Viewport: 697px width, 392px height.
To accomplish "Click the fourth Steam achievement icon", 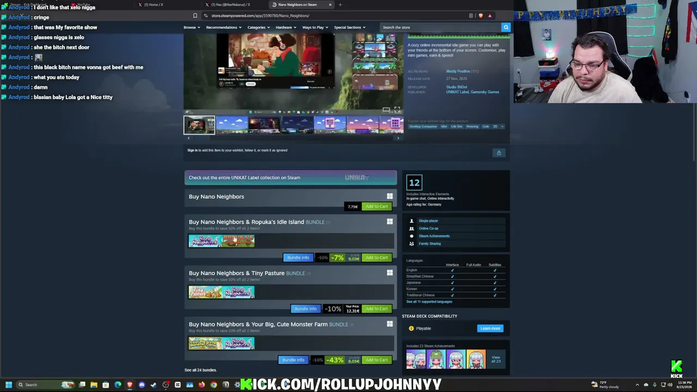I will coord(476,359).
